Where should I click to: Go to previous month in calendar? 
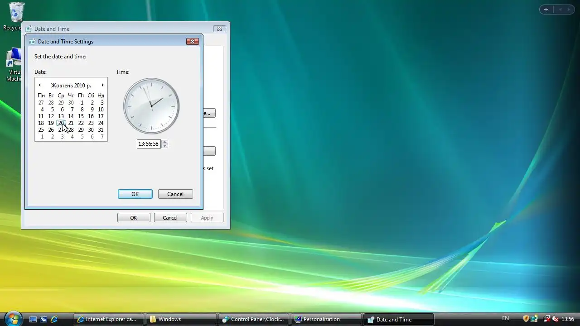[39, 85]
